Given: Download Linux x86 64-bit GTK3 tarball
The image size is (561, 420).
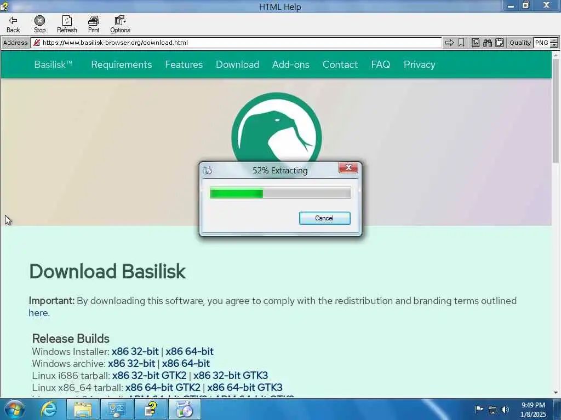Looking at the screenshot, I should click(245, 388).
